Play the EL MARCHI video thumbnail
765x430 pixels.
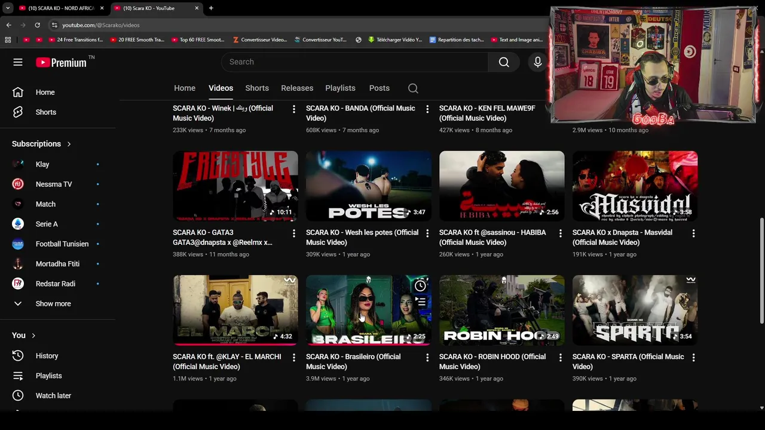[x=235, y=310]
